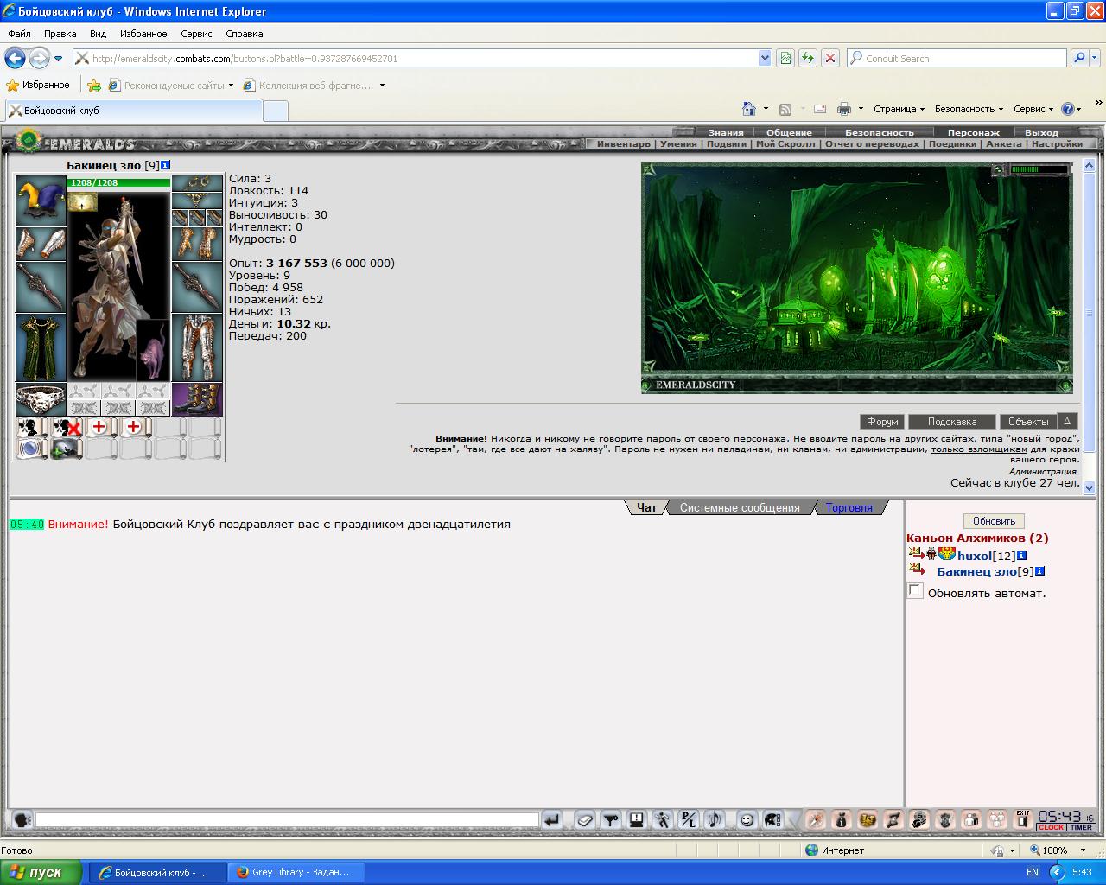Click the IE Print toolbar icon
Image resolution: width=1106 pixels, height=885 pixels.
point(844,109)
